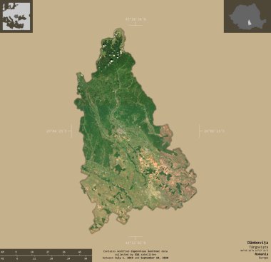Click the bold 'Romania' country label
Viewport: 271px width, 262px height.
(261, 254)
